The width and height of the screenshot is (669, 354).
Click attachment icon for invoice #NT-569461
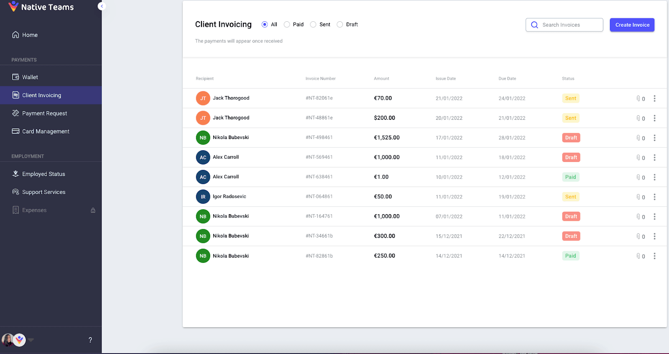638,157
